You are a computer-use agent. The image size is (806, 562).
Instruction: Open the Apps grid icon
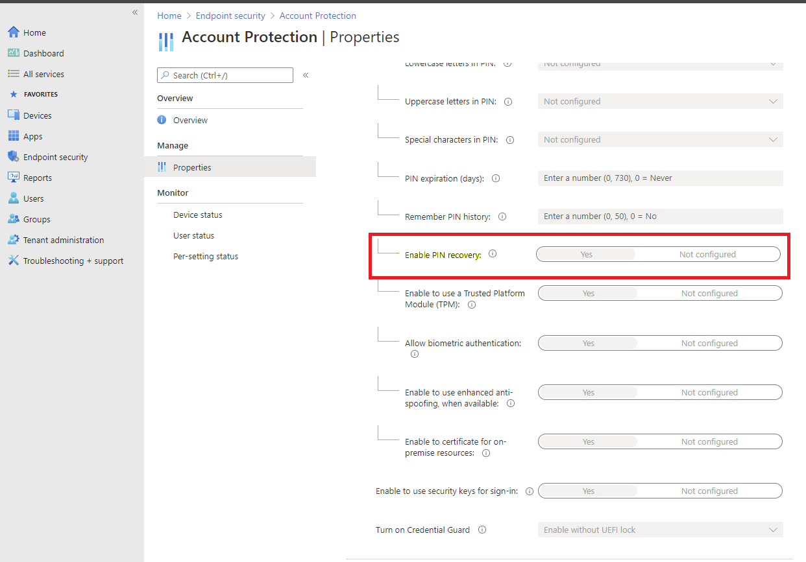point(13,136)
